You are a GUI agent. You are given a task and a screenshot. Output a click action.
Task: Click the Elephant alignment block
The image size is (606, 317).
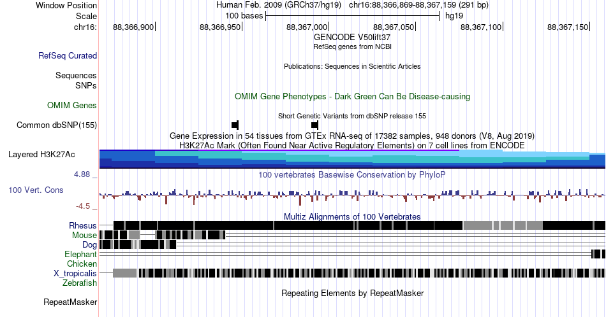pos(598,254)
